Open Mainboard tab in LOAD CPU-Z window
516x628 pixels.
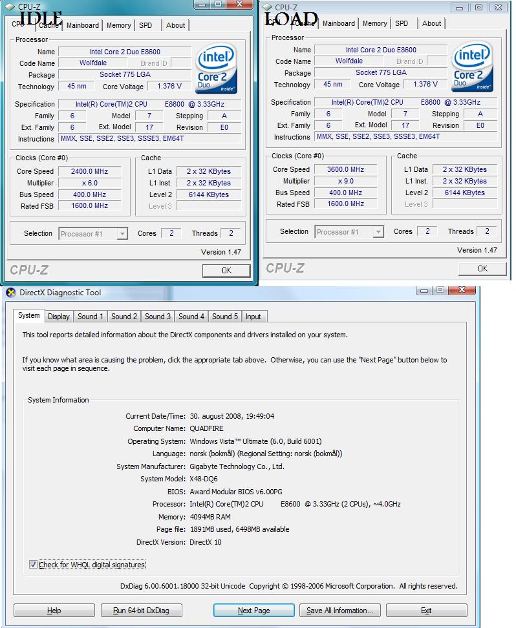(339, 23)
